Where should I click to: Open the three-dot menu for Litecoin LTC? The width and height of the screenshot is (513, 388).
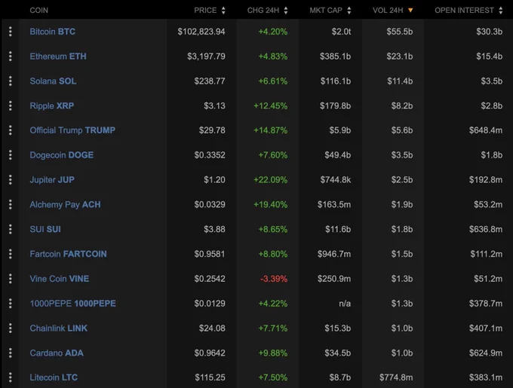click(x=11, y=377)
